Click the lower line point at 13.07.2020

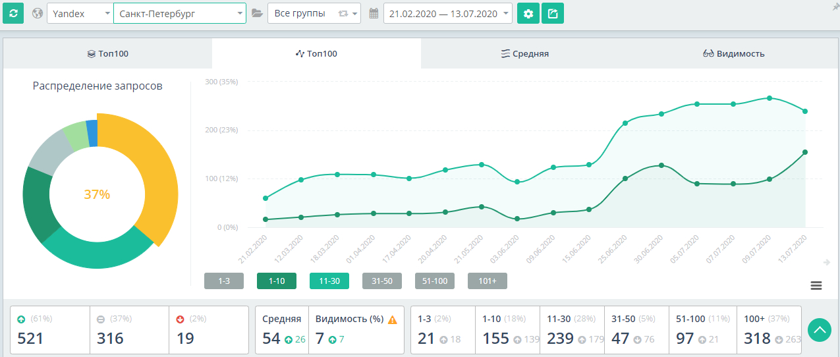(805, 152)
